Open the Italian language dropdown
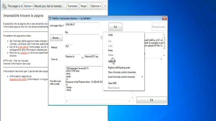The image size is (216, 121). click(28, 6)
